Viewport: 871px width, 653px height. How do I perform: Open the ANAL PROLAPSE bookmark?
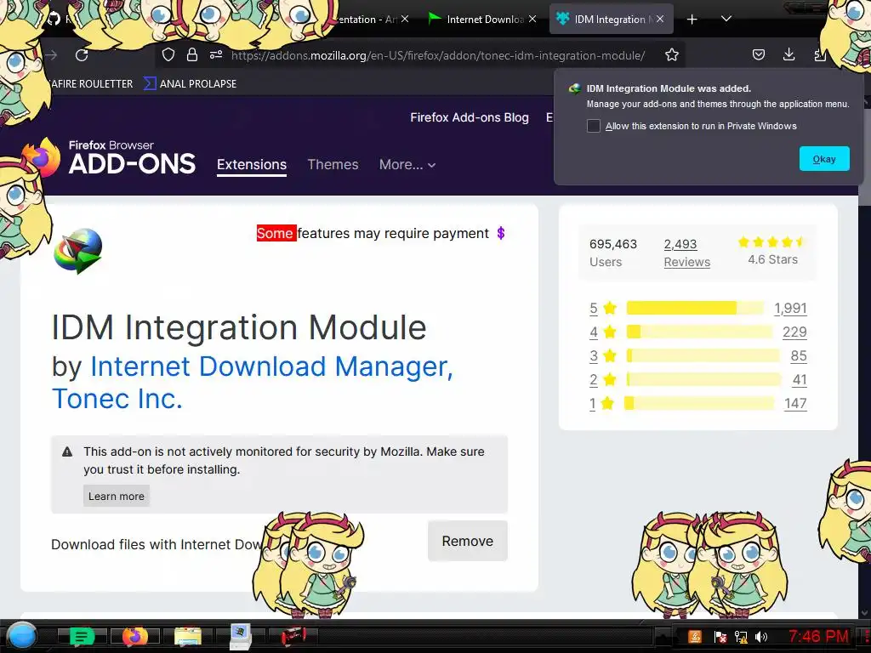click(190, 84)
